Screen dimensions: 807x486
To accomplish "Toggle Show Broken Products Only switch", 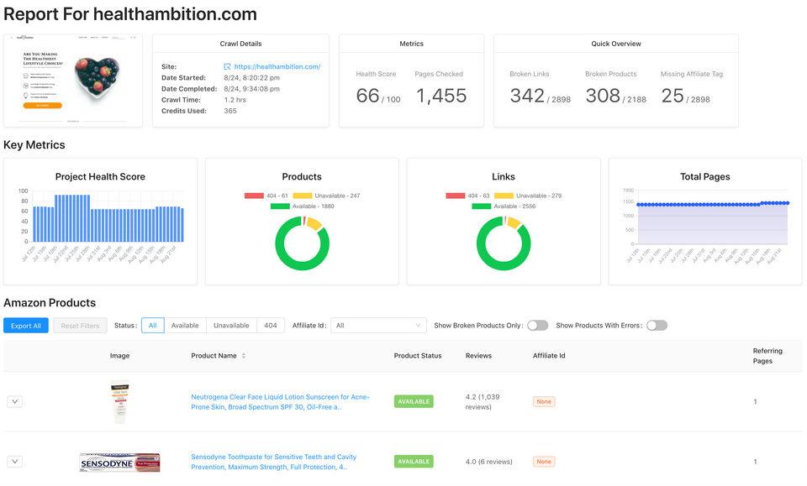I will (538, 325).
